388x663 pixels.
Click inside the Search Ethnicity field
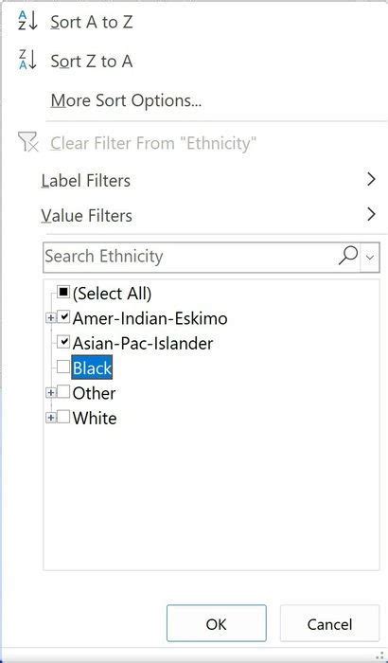tap(190, 257)
